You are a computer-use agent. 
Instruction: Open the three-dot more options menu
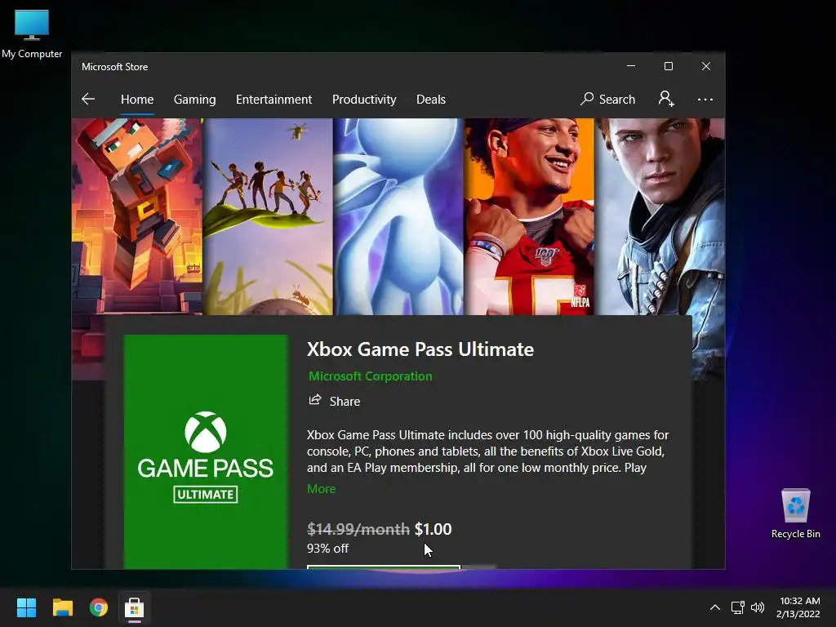point(705,99)
